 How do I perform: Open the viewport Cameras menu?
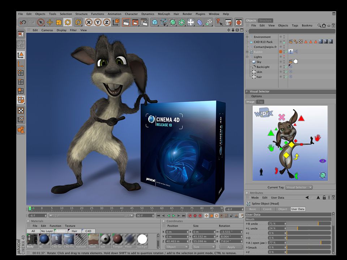(47, 30)
